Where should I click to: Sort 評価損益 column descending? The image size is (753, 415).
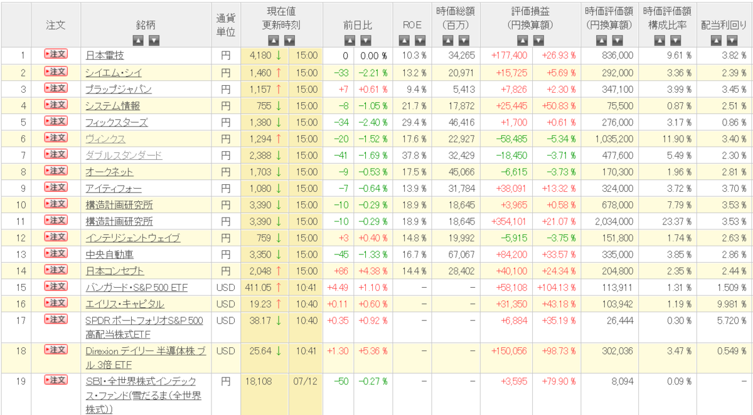[x=539, y=41]
